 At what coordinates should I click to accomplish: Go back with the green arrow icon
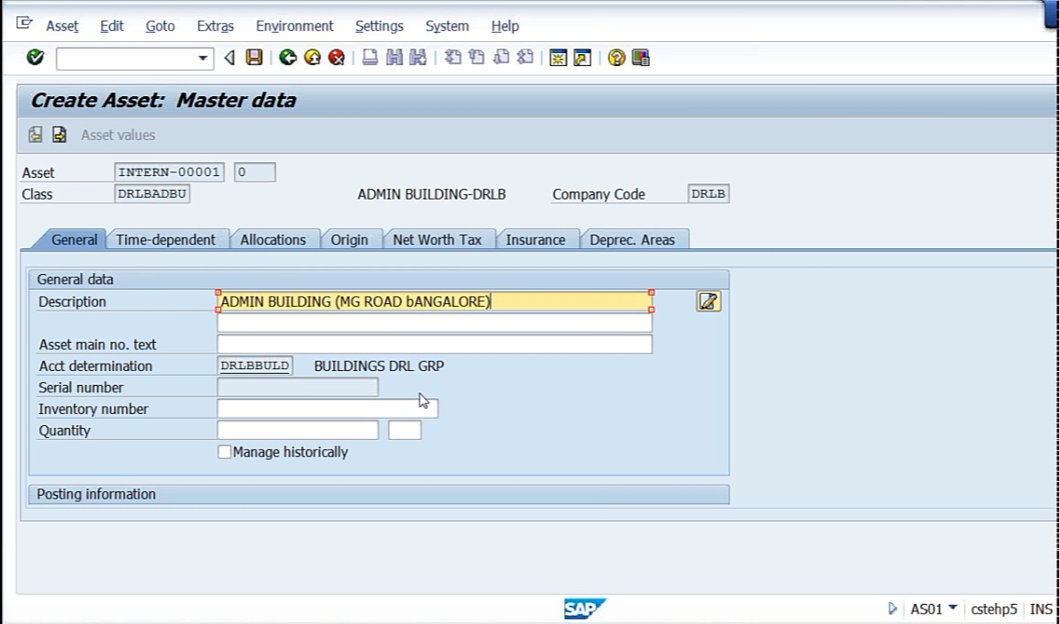pyautogui.click(x=288, y=58)
